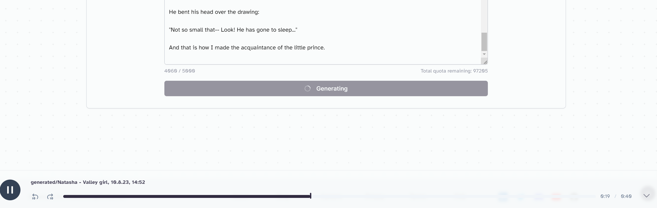The height and width of the screenshot is (208, 657).
Task: Place cursor in 'Not so small that' line
Action: coord(233,30)
